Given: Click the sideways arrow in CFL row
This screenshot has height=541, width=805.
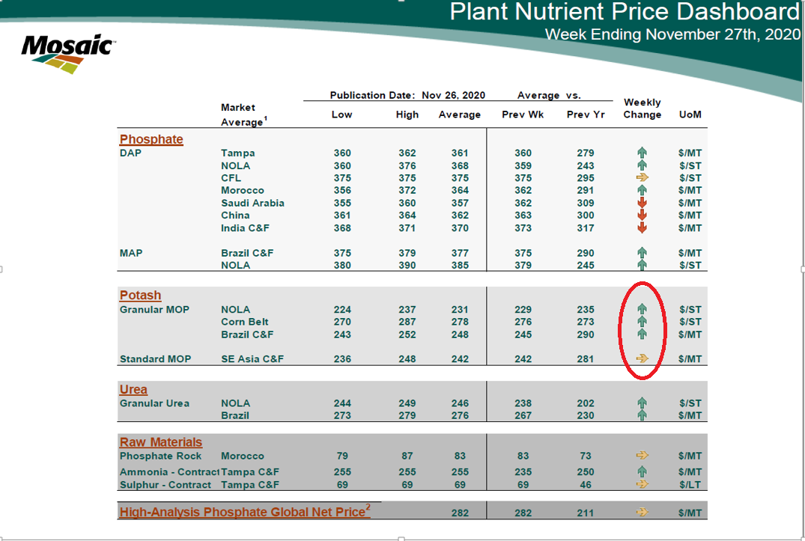Looking at the screenshot, I should tap(642, 177).
